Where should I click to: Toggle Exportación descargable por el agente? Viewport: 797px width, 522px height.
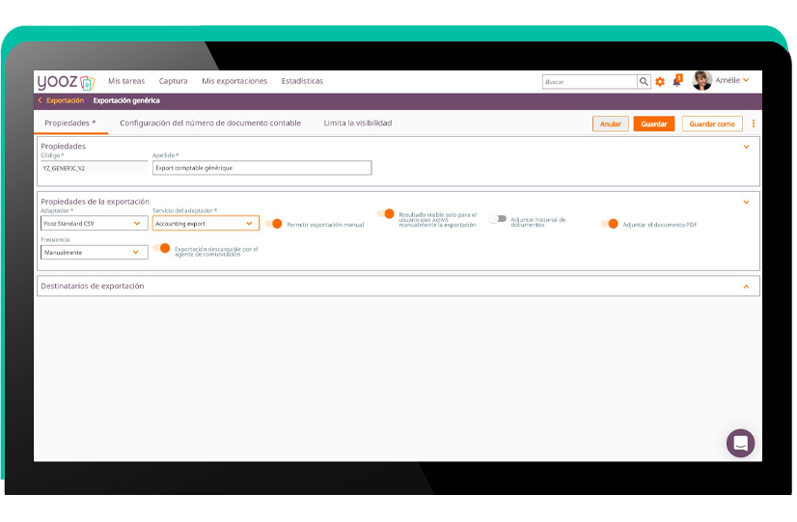click(161, 248)
